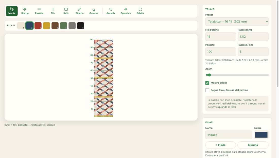
Task: Click the 'Tessuto 48.3 × 200.0 mm' info text
Action: coord(237,62)
